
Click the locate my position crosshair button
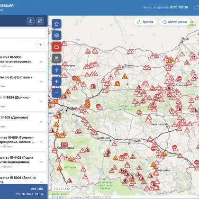tap(56, 70)
